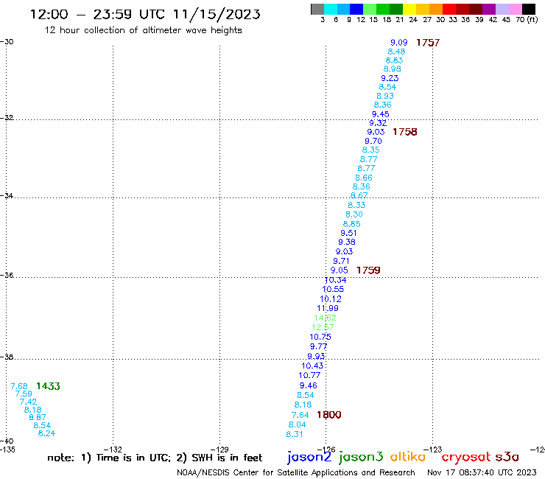
Task: Click the altika satellite legend label
Action: click(x=408, y=456)
